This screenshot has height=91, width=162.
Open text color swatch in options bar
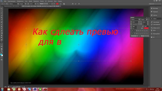coord(57,4)
